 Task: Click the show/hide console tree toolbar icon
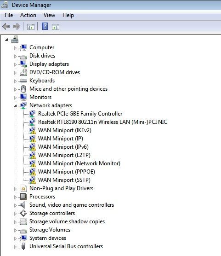click(x=31, y=27)
